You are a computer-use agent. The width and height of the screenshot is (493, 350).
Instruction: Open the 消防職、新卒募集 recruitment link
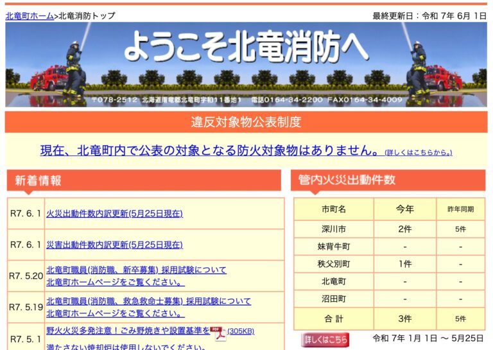click(x=136, y=270)
